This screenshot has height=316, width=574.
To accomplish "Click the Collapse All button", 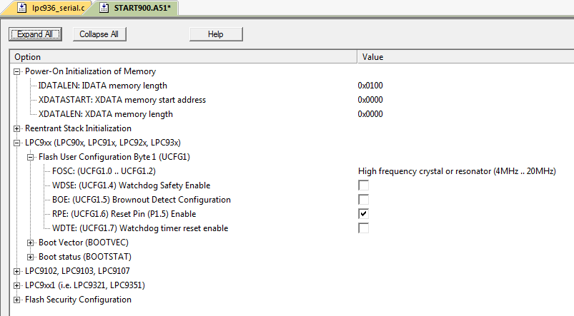I will click(x=99, y=34).
